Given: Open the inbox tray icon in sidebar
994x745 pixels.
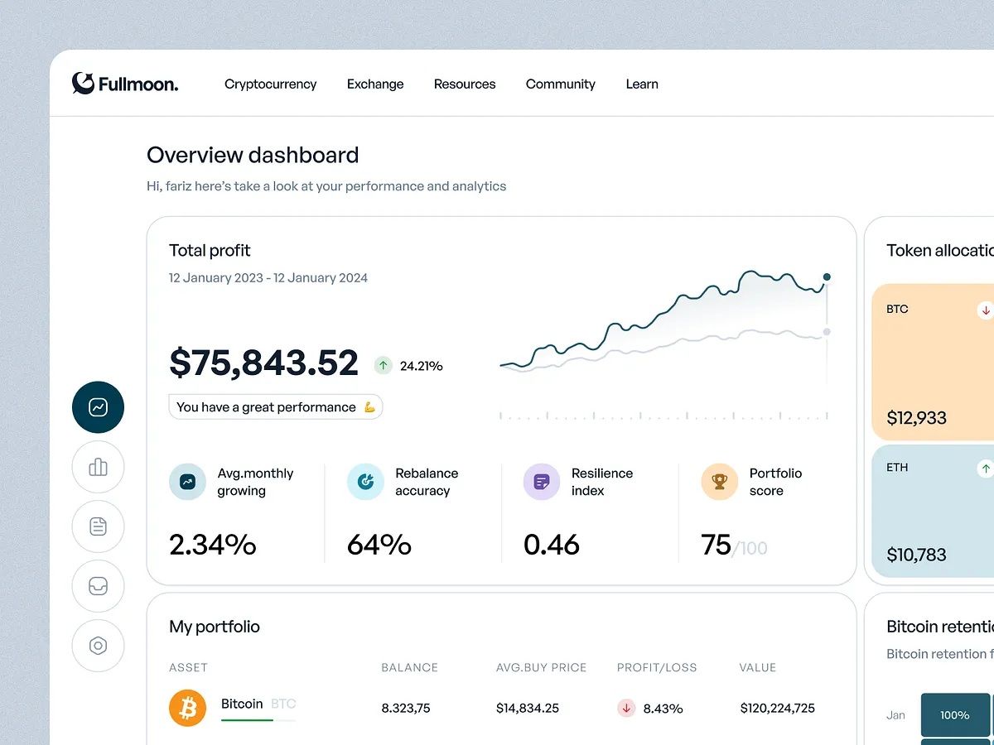Looking at the screenshot, I should tap(98, 586).
